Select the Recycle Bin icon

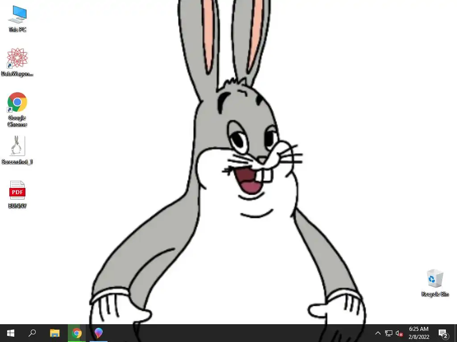tap(435, 283)
